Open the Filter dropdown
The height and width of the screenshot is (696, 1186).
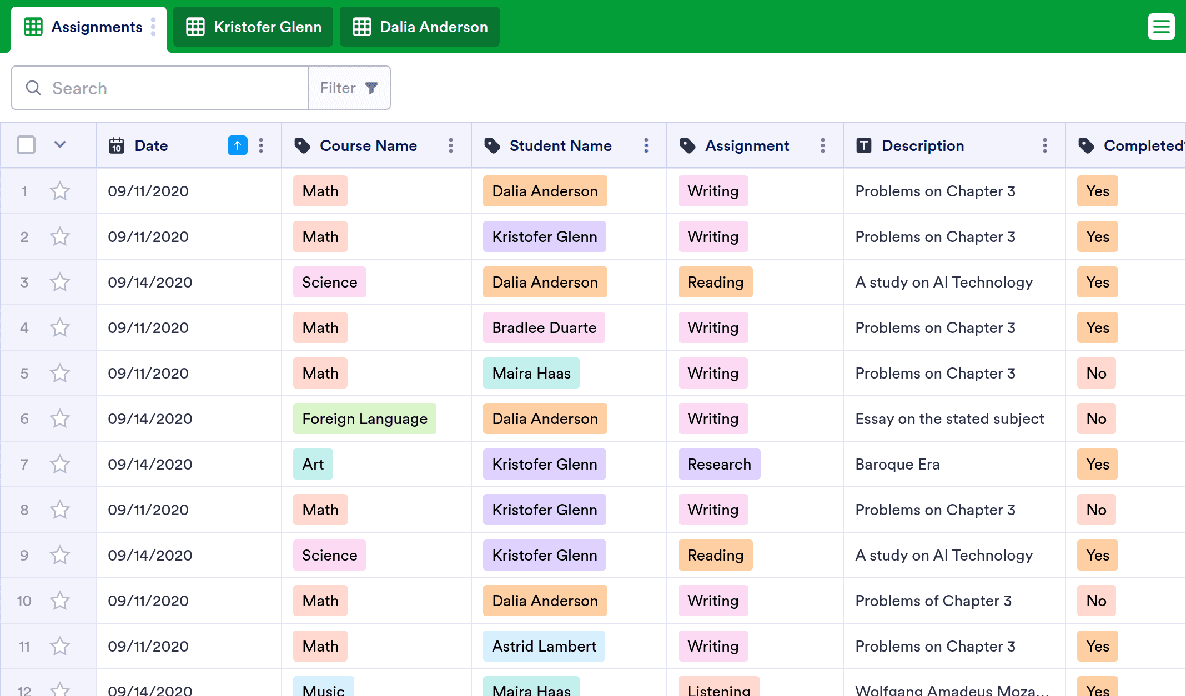point(349,88)
